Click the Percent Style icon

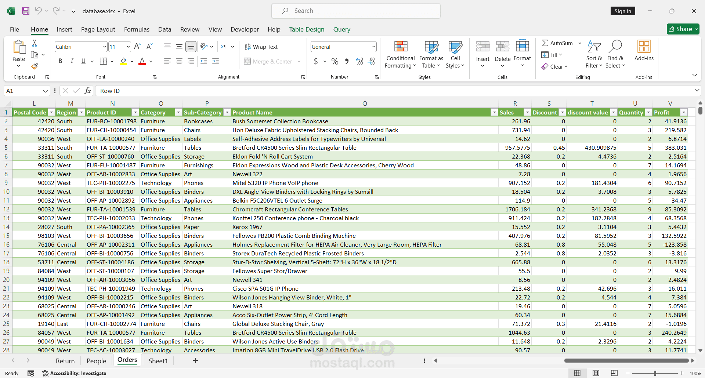335,61
